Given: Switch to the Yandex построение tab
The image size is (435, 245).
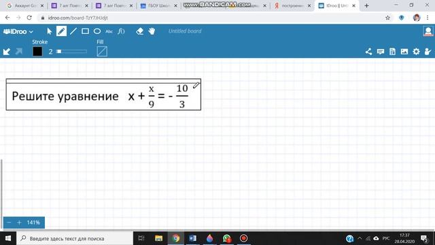Looking at the screenshot, I should [x=292, y=5].
